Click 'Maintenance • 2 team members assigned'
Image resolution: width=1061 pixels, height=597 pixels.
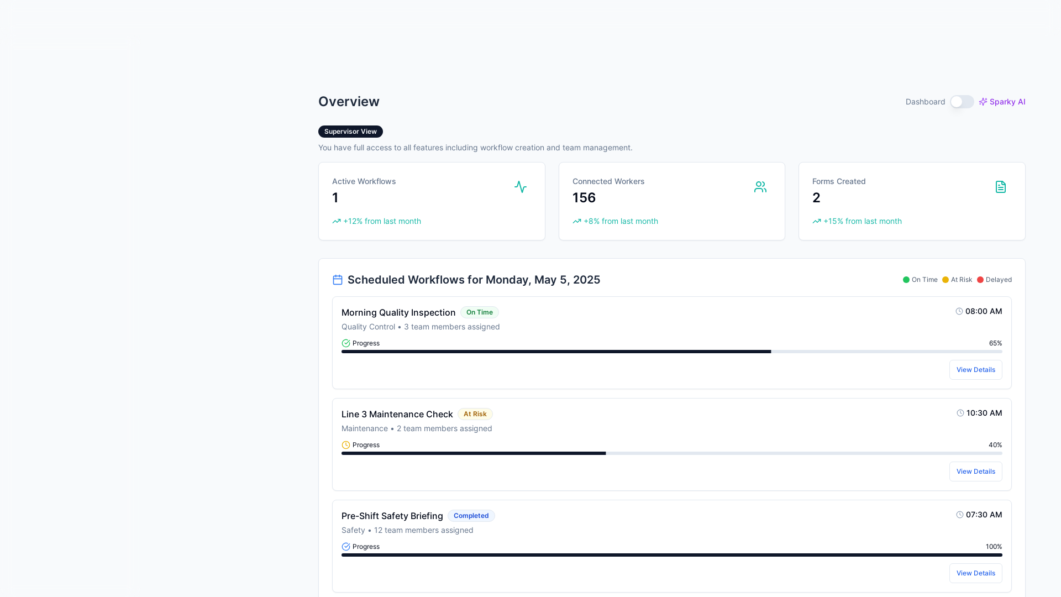click(417, 428)
